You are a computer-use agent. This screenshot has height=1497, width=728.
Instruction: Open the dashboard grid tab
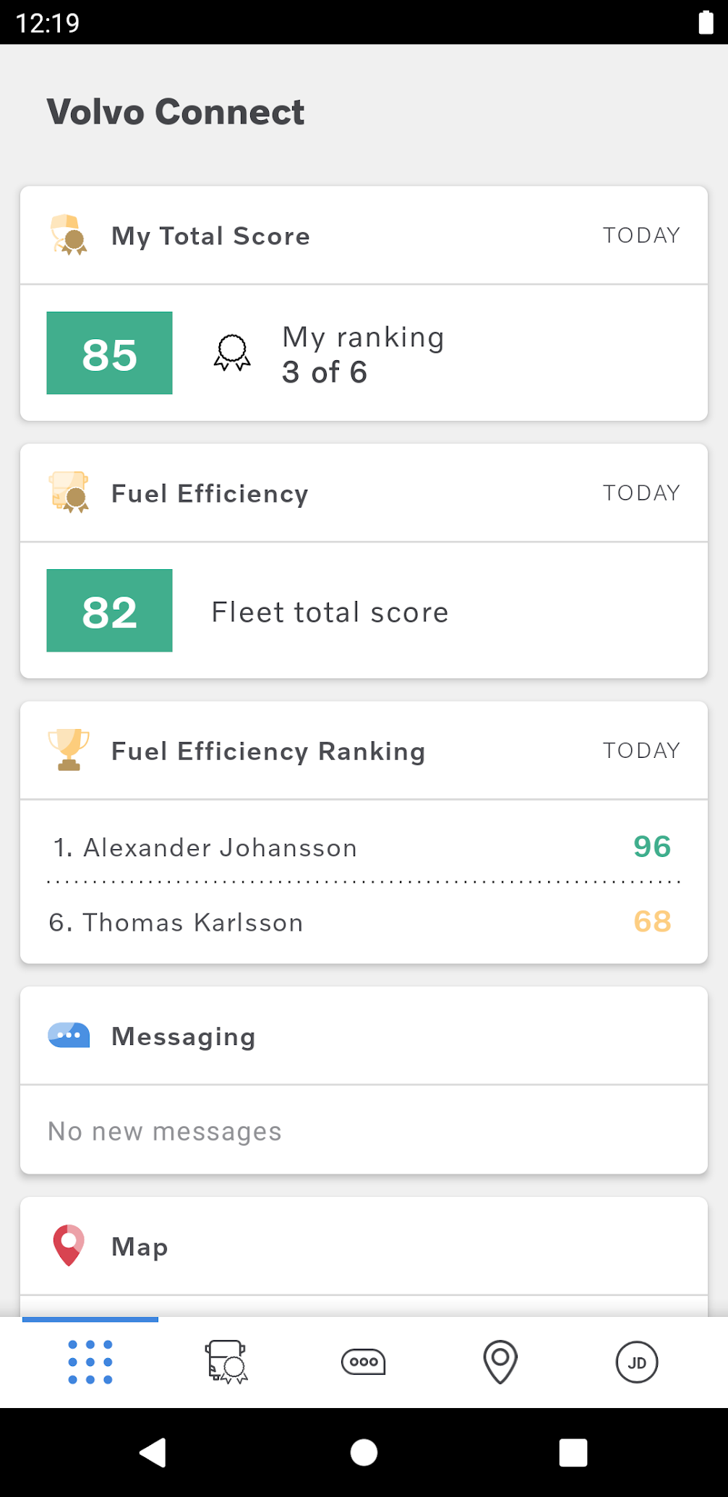(90, 1362)
